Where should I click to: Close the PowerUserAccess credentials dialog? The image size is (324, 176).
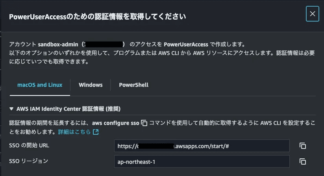[312, 14]
